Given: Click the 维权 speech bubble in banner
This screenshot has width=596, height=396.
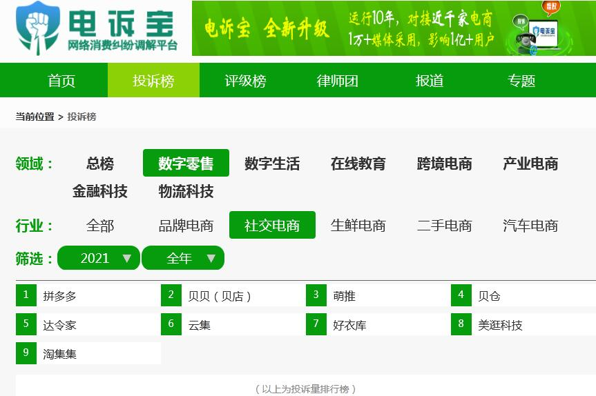Looking at the screenshot, I should (x=551, y=8).
